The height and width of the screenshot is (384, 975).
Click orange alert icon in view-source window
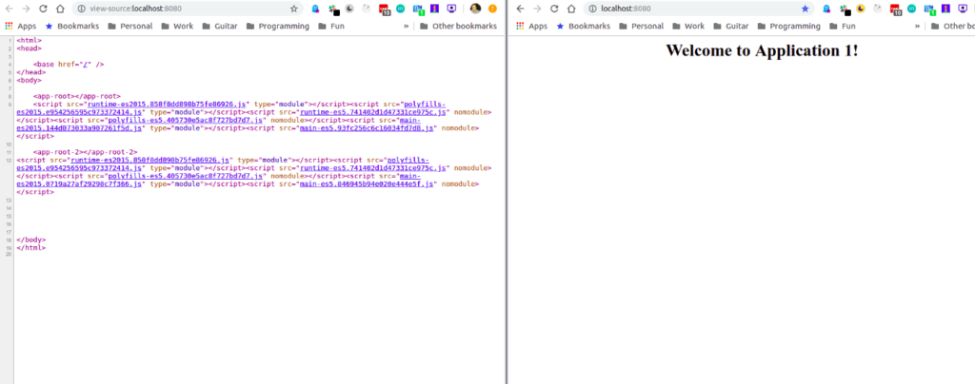pos(492,9)
